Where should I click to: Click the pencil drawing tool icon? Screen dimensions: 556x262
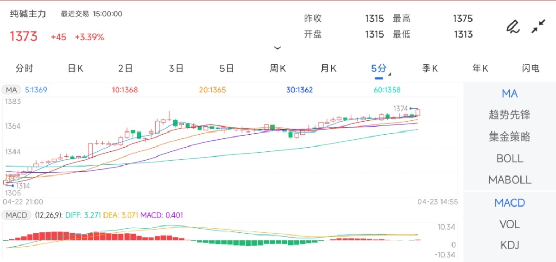(x=512, y=27)
